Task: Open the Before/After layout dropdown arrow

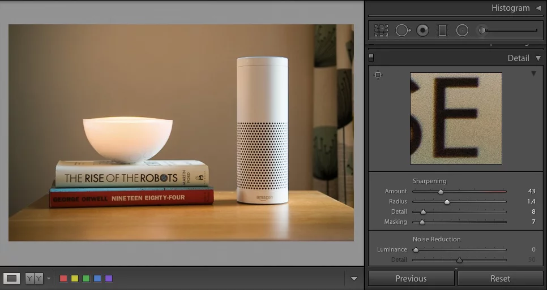Action: click(49, 278)
